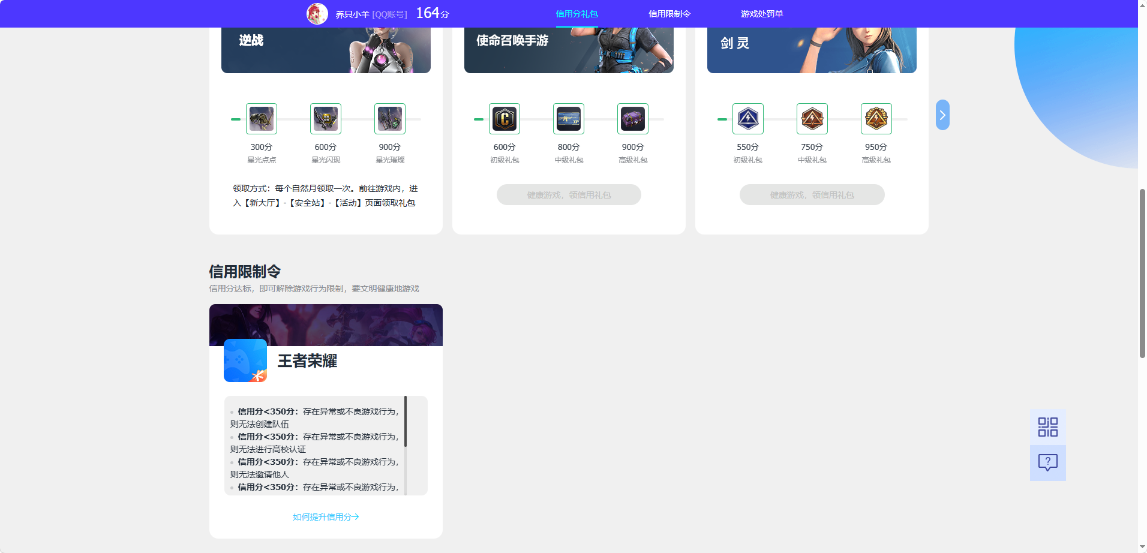Open the 使命召唤手游 game banner

569,50
